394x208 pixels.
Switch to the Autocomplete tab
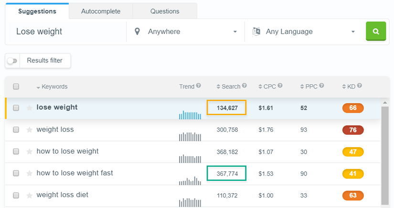click(x=100, y=11)
